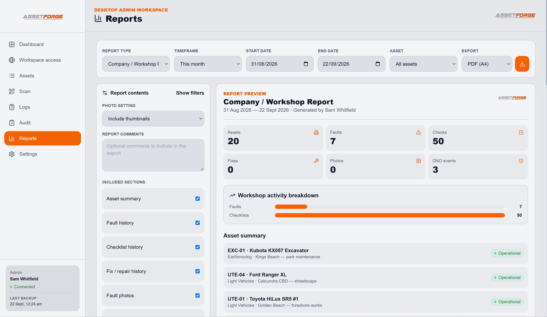Click the DNO events 3 summary card
Viewport: 547px width, 317px height.
click(x=478, y=166)
